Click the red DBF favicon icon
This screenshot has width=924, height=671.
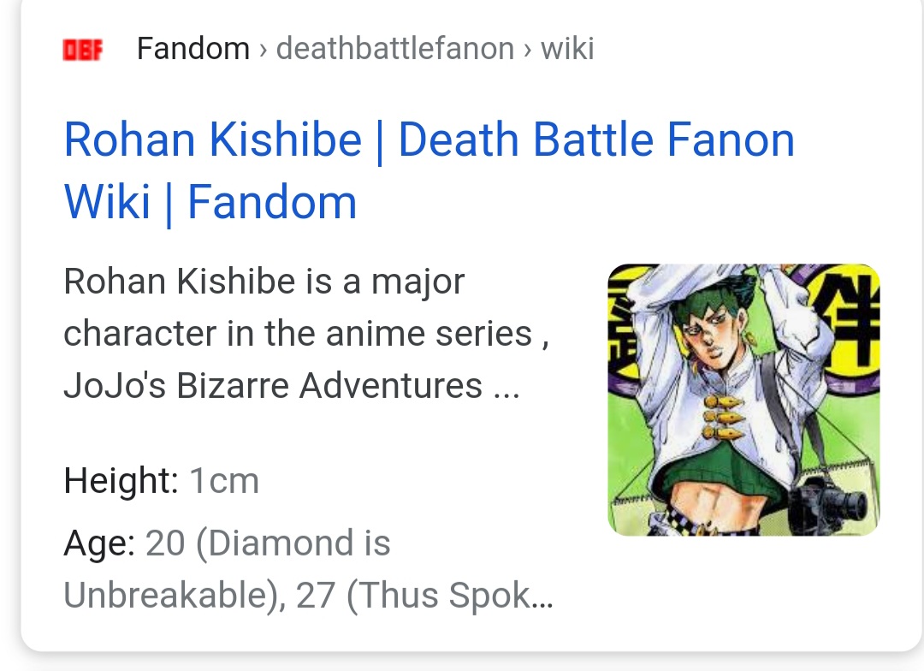point(83,50)
